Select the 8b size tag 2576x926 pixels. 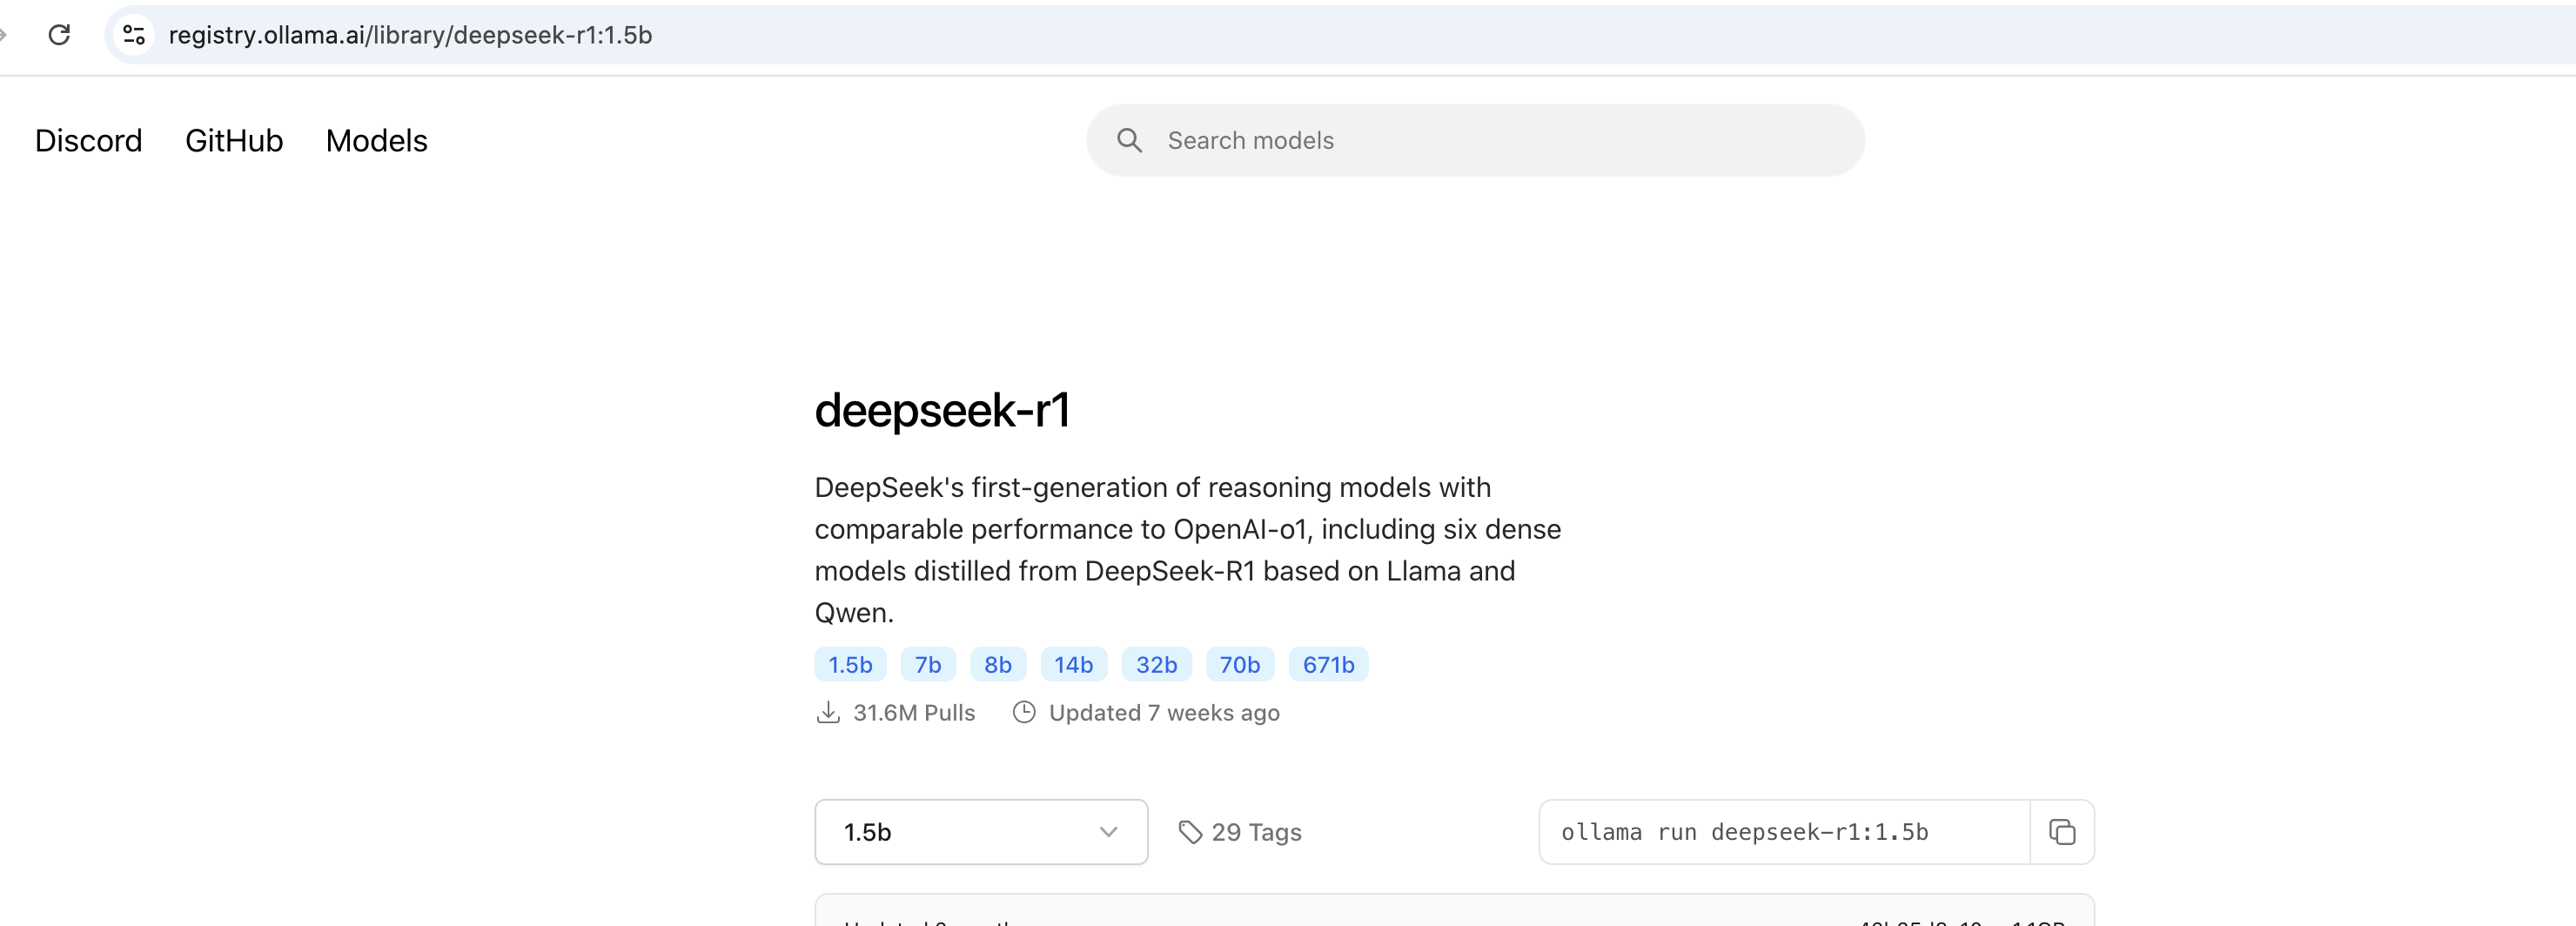(x=998, y=665)
